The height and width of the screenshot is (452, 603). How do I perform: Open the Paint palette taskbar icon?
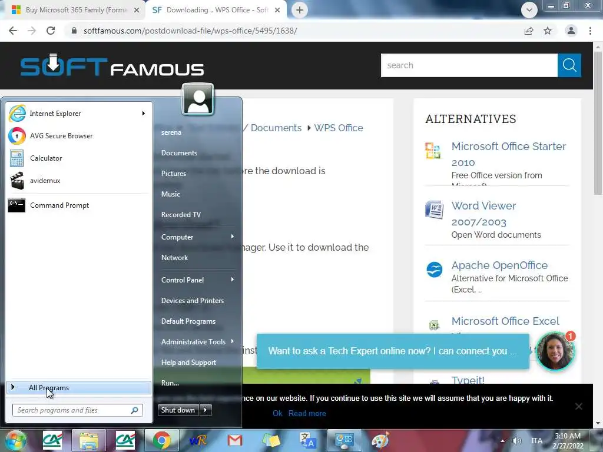[x=380, y=440]
